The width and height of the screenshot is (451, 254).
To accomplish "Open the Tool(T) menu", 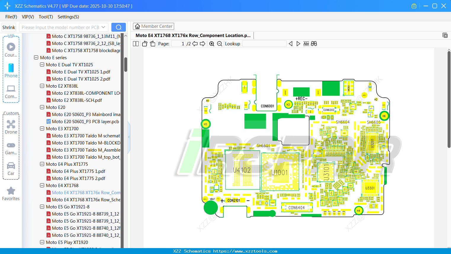I will tap(46, 17).
